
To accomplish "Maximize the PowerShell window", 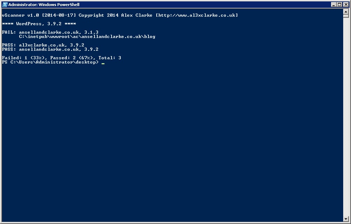I will (x=340, y=5).
